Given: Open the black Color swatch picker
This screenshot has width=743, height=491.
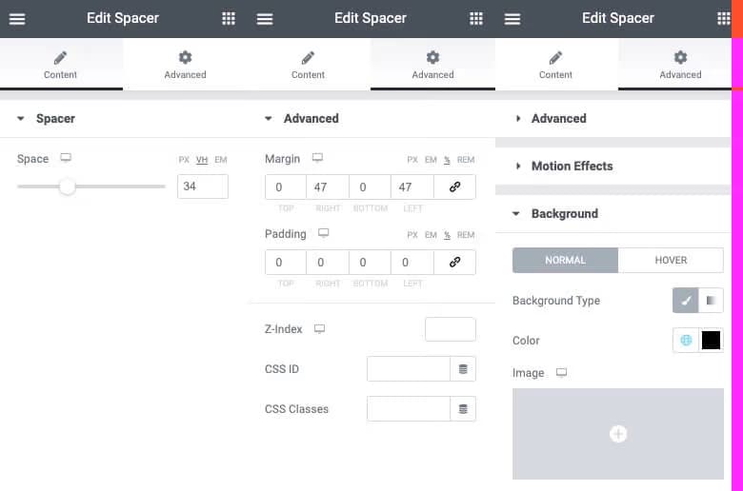Looking at the screenshot, I should 711,341.
